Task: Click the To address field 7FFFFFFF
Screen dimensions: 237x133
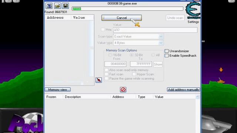Action: click(x=141, y=64)
